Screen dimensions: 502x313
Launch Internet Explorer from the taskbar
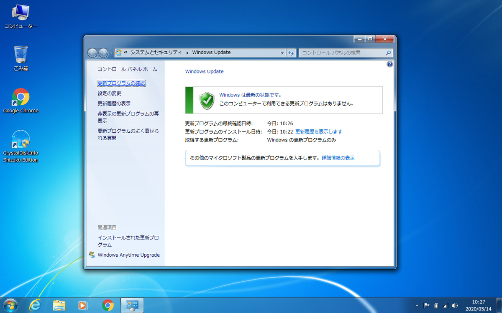point(35,305)
